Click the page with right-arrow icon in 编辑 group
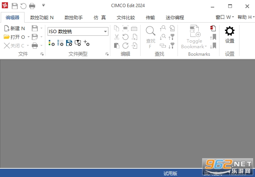This screenshot has height=177, width=255. tap(134, 37)
